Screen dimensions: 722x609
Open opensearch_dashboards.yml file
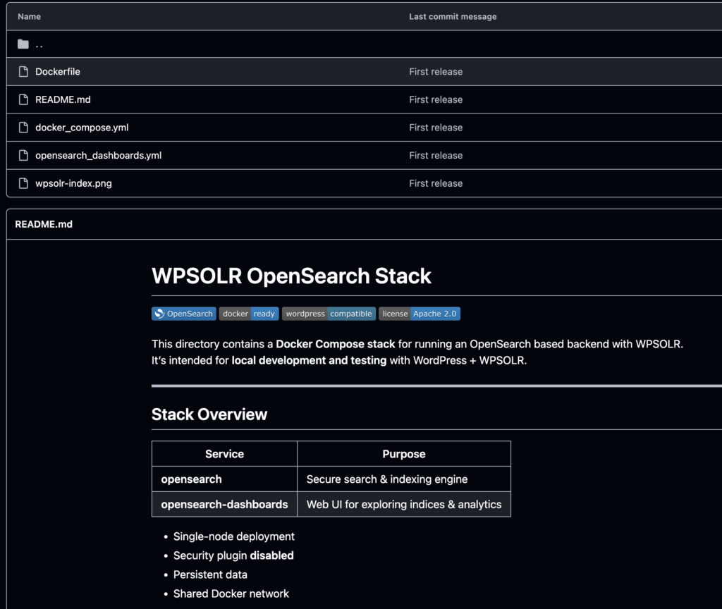pyautogui.click(x=99, y=156)
